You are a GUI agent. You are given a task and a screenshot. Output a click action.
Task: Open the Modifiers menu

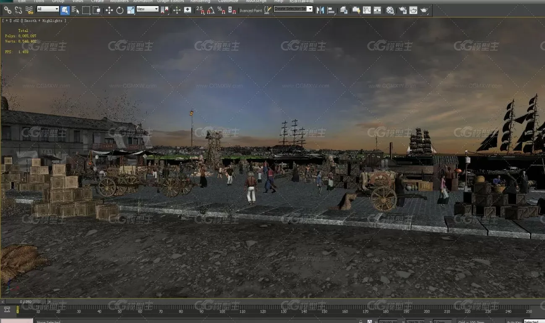click(x=119, y=1)
